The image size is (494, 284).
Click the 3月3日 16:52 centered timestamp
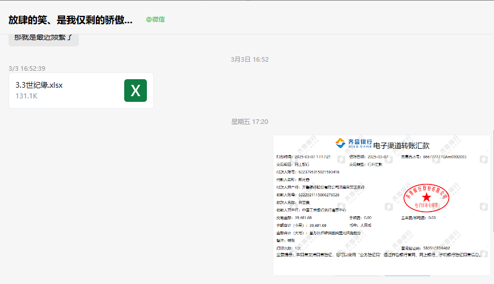250,59
